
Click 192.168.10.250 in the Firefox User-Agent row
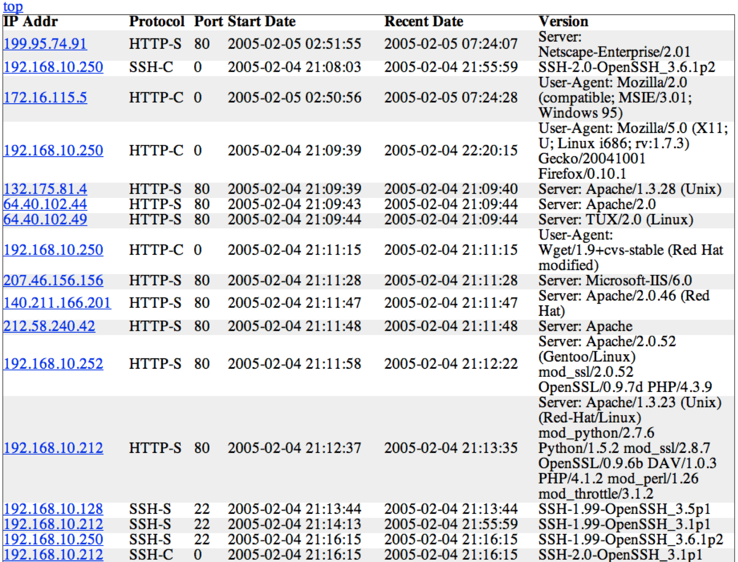(x=53, y=150)
